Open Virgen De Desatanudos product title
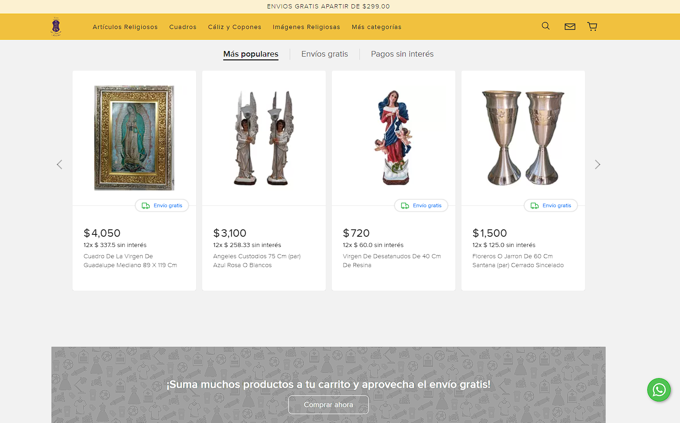Image resolution: width=680 pixels, height=423 pixels. coord(391,261)
